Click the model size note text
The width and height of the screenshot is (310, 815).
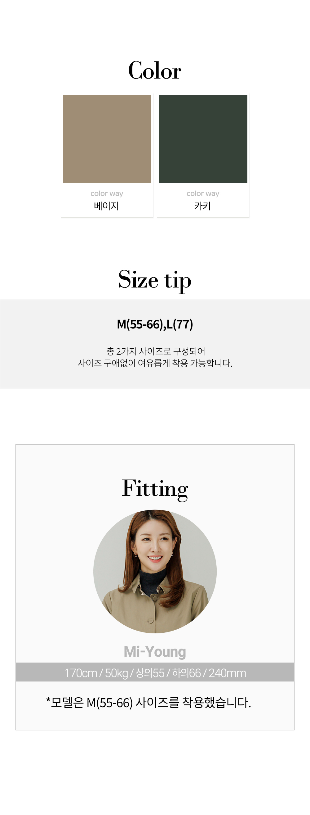[148, 702]
